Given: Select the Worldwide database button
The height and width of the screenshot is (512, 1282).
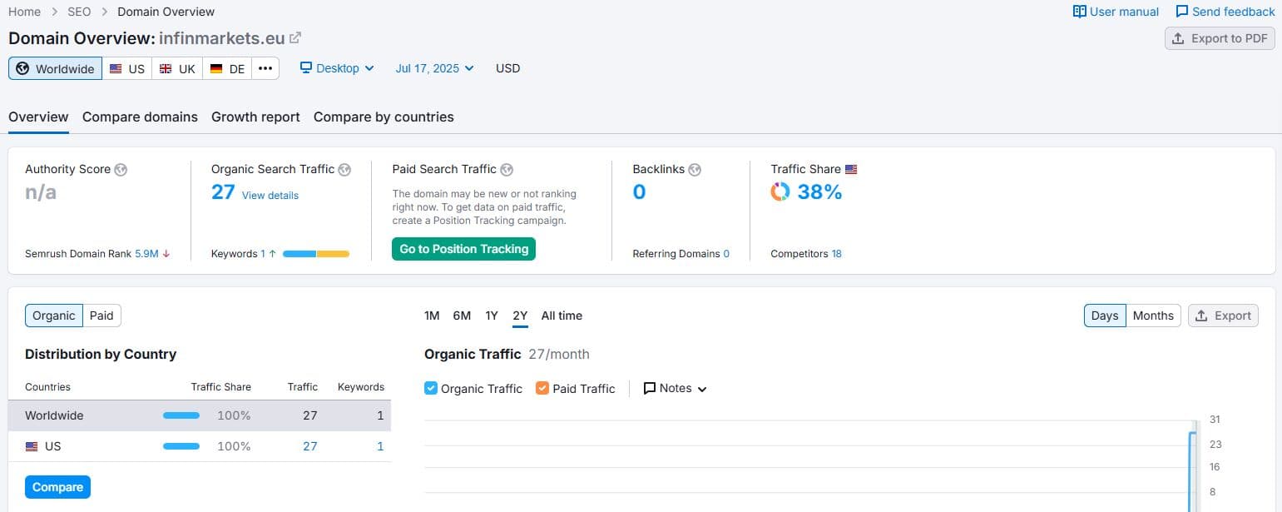Looking at the screenshot, I should 55,68.
